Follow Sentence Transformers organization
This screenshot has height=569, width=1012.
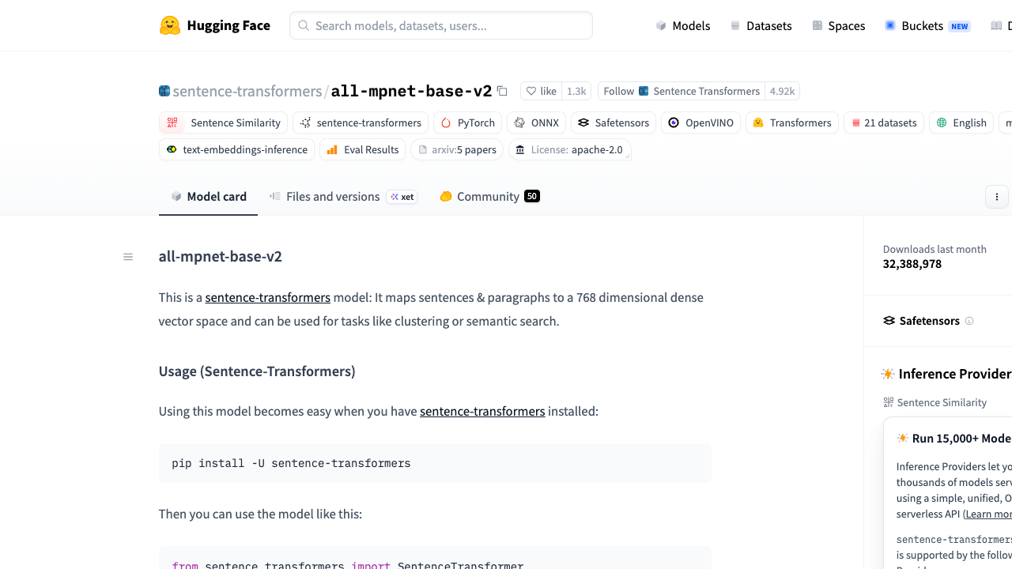682,91
